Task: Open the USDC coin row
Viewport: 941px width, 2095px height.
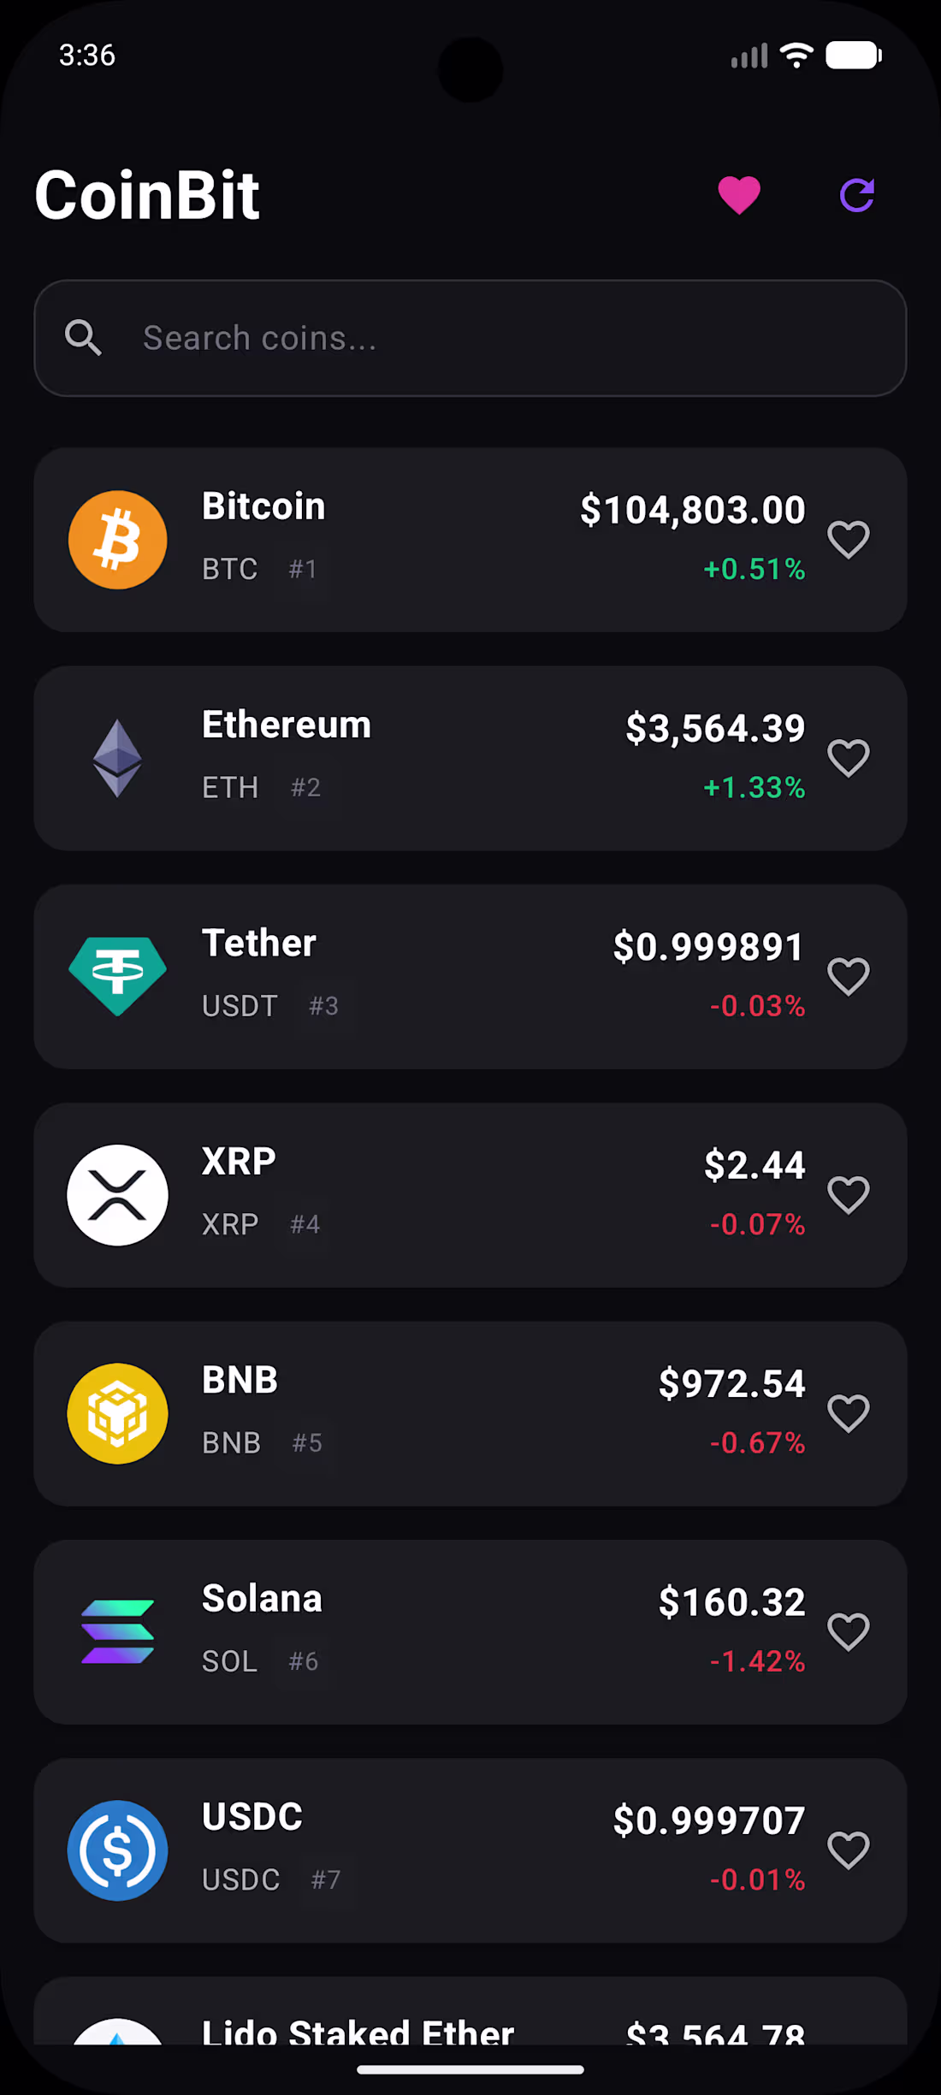Action: click(470, 1850)
